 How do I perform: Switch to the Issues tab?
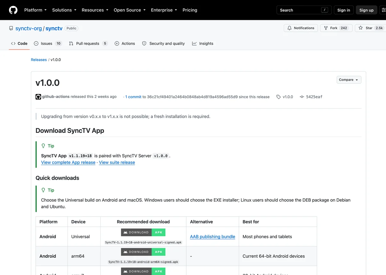pyautogui.click(x=48, y=43)
